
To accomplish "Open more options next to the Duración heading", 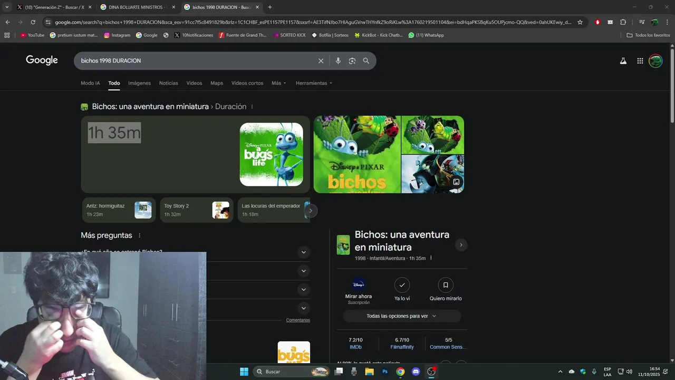I will pos(252,107).
